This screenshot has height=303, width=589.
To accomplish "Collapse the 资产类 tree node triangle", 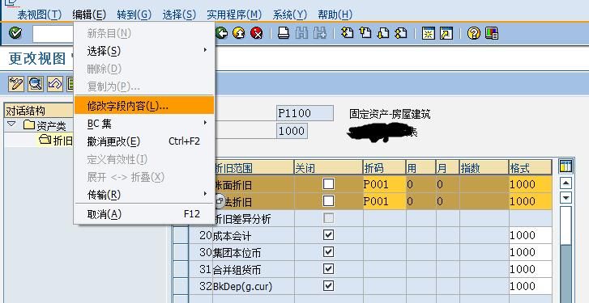I will [x=11, y=124].
